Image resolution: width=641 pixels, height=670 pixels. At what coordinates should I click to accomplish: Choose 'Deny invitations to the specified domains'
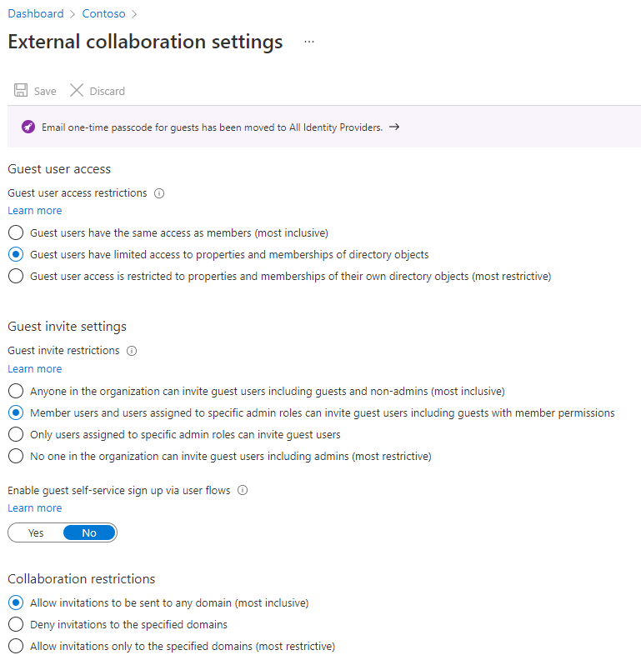pyautogui.click(x=16, y=624)
